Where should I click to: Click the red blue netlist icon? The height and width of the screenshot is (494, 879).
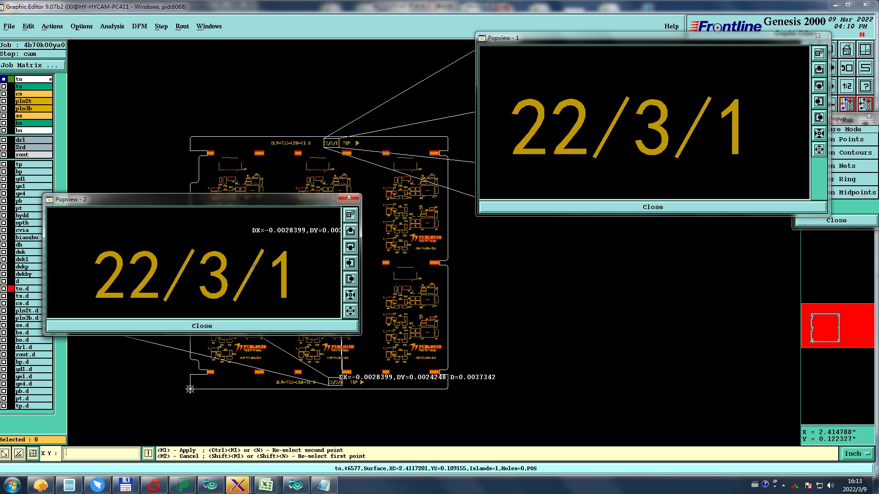[x=847, y=104]
